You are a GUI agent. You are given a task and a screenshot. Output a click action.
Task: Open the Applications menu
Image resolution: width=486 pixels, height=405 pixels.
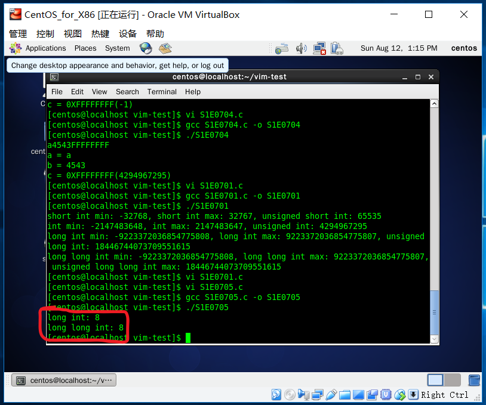tap(45, 48)
